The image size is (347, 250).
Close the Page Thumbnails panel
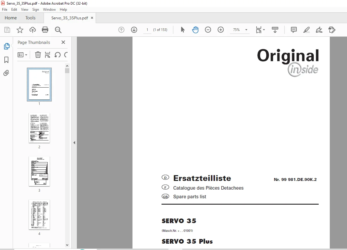pos(63,42)
